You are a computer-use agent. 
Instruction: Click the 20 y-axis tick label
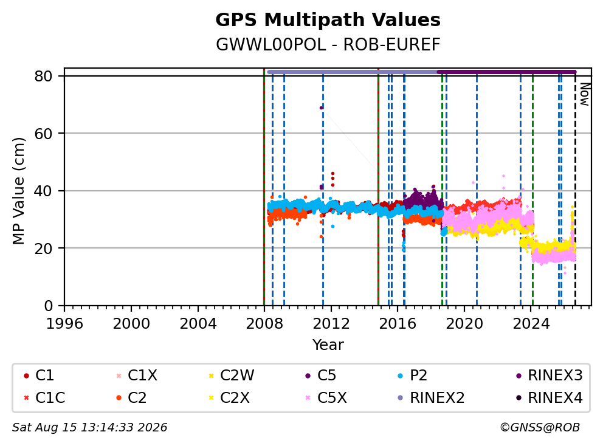pyautogui.click(x=43, y=249)
